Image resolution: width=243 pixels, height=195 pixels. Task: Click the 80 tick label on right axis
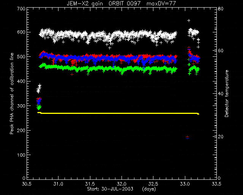pos(221,9)
